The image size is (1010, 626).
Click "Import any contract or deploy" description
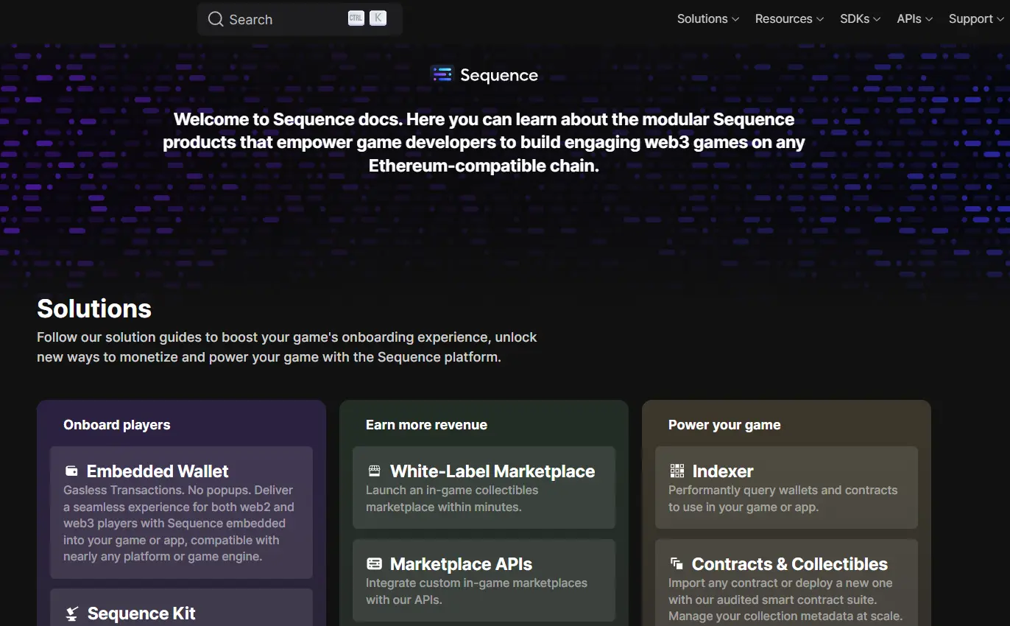785,599
